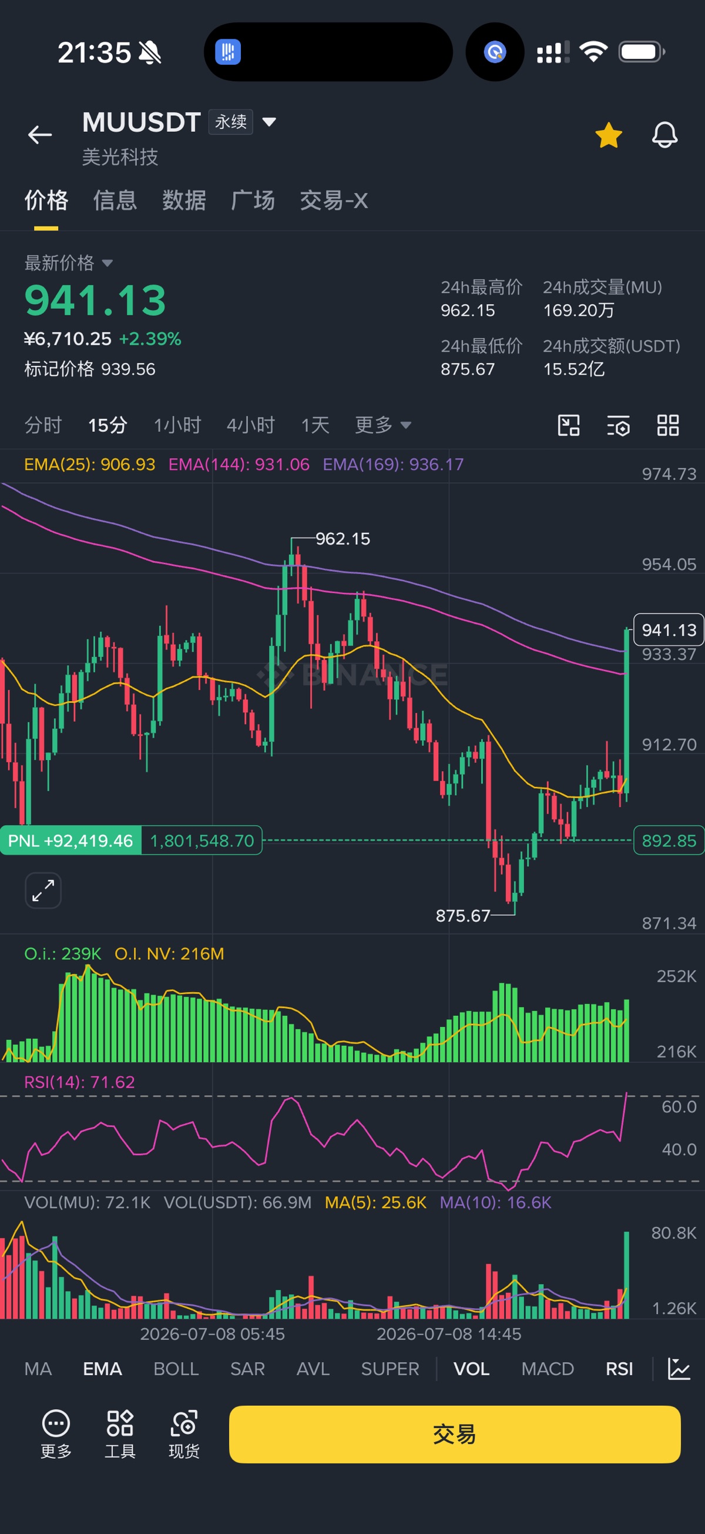Tap the 24h成交额 15.52亿 value

pos(574,369)
